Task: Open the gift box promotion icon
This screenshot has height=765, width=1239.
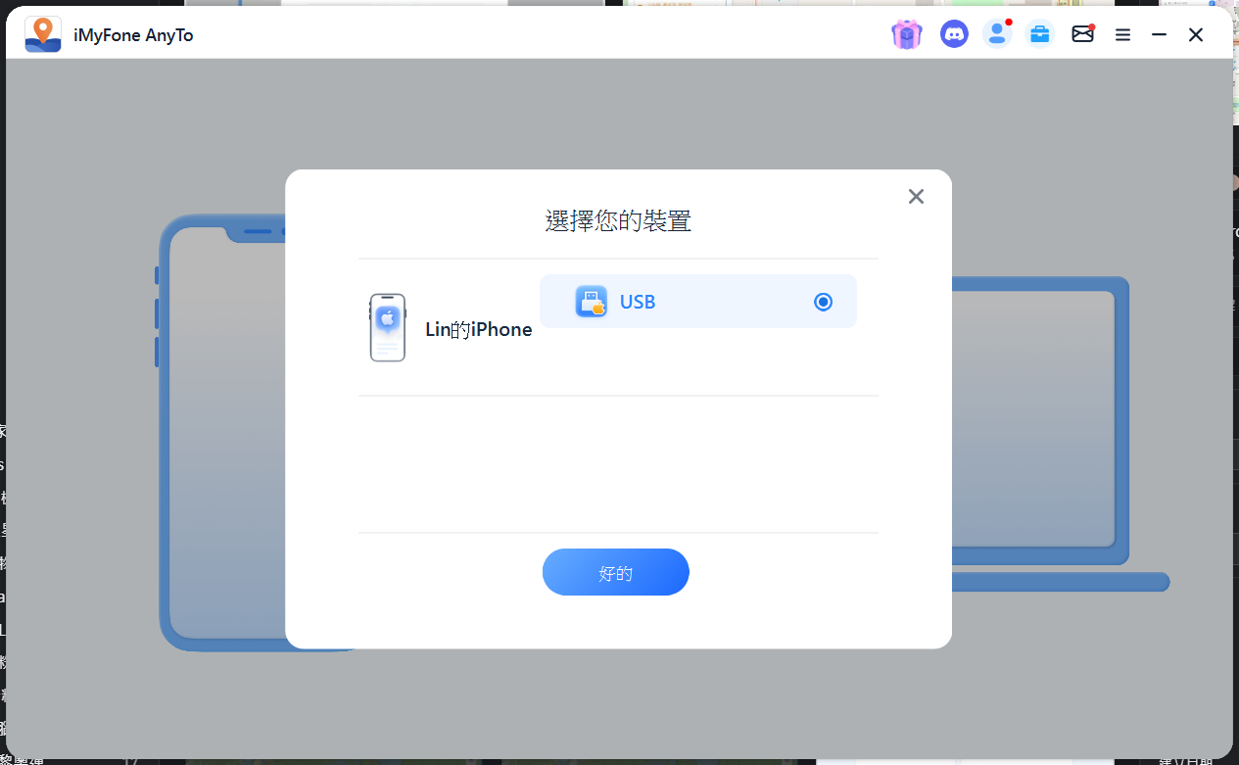Action: click(906, 34)
